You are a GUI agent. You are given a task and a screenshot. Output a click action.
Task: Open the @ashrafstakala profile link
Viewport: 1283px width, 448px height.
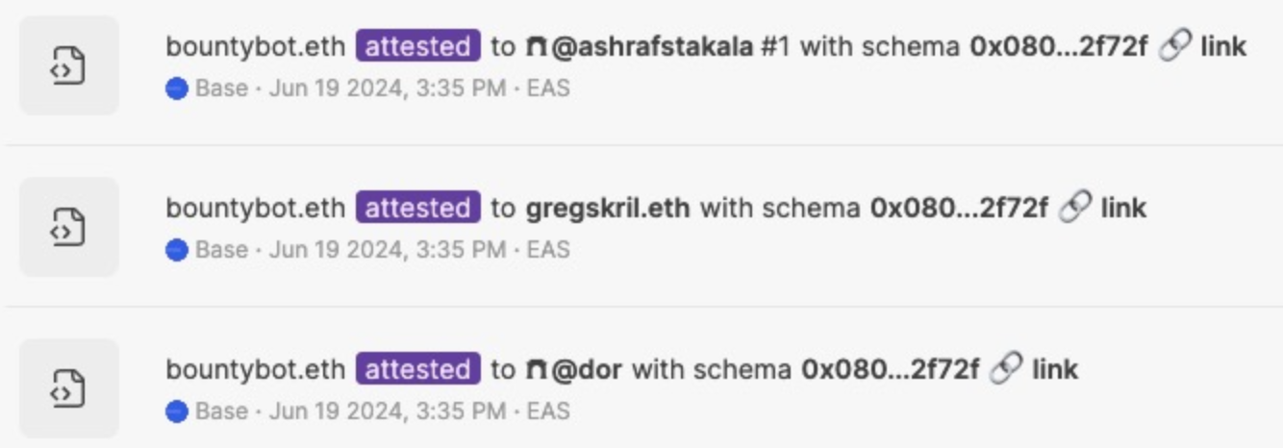[652, 46]
